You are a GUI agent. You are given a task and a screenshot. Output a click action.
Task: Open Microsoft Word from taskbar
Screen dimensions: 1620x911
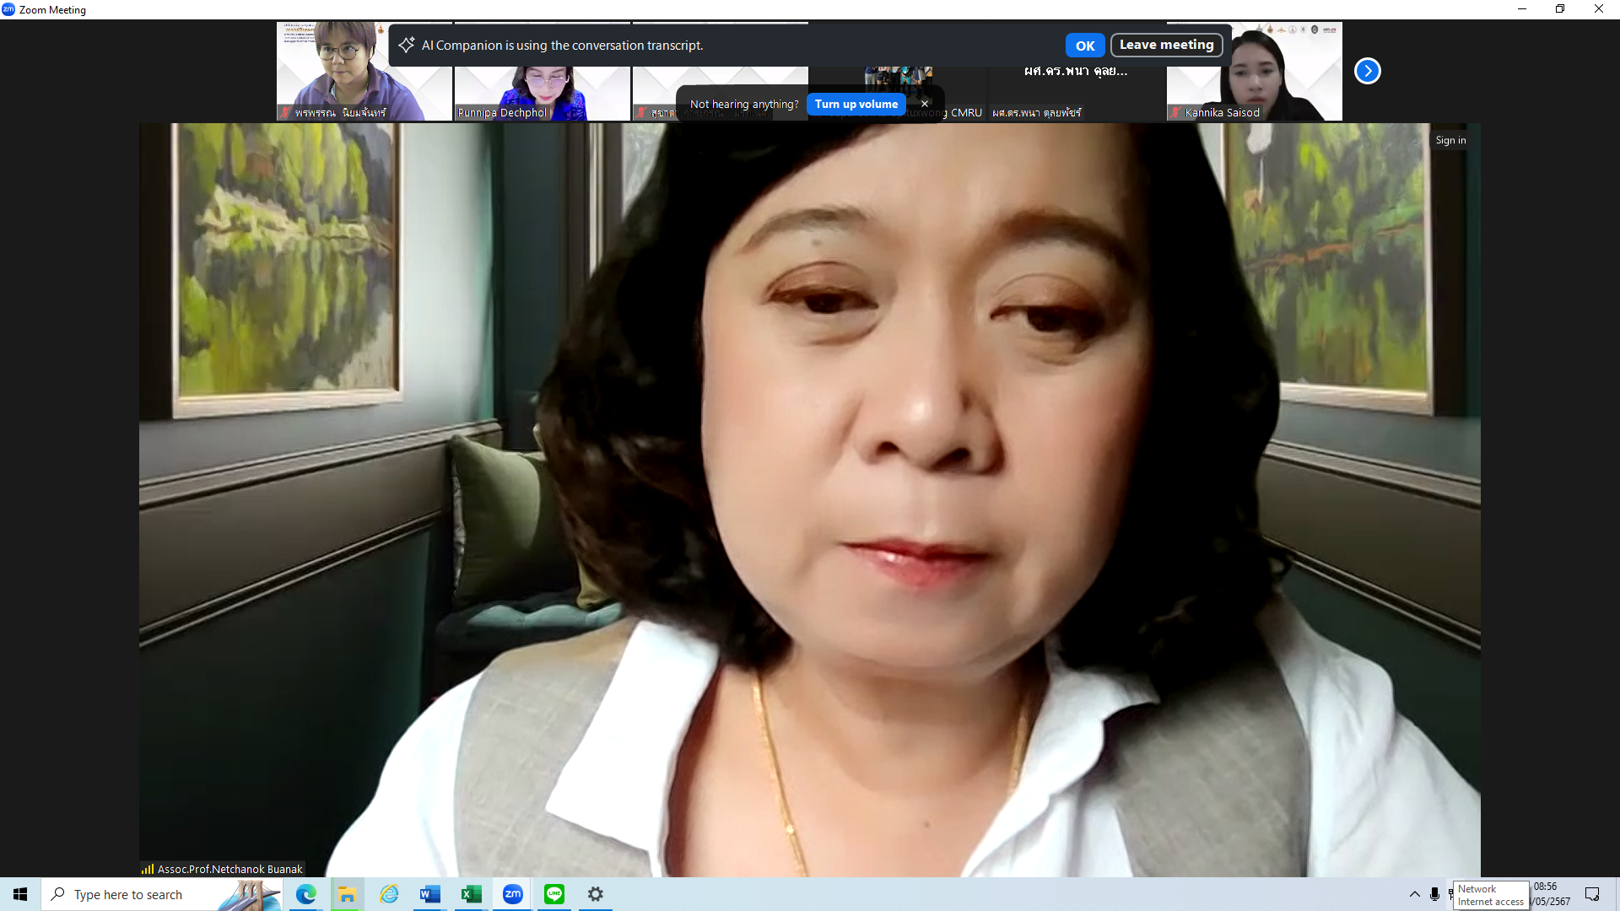429,894
